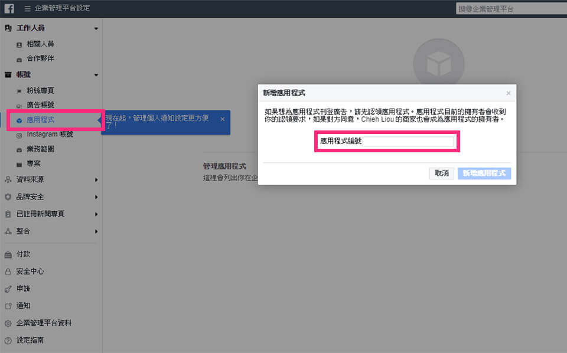Viewport: 567px width, 353px height.
Task: Click the 付款 payment icon
Action: click(8, 254)
